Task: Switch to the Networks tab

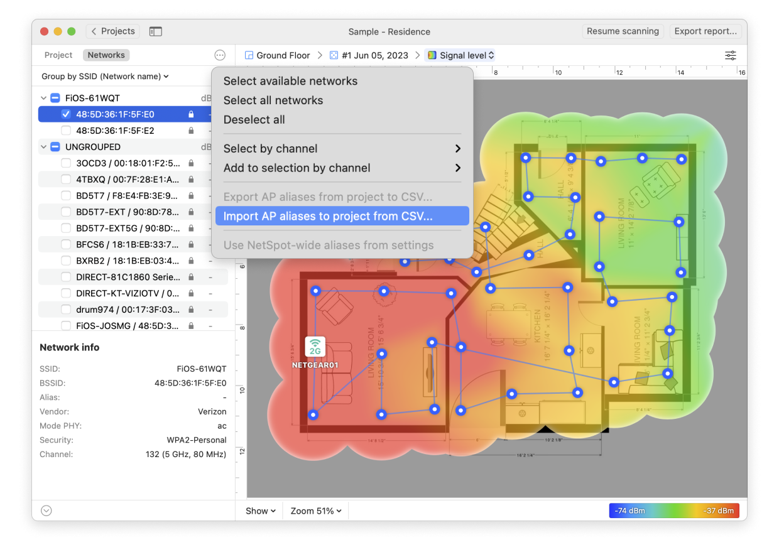Action: tap(106, 55)
